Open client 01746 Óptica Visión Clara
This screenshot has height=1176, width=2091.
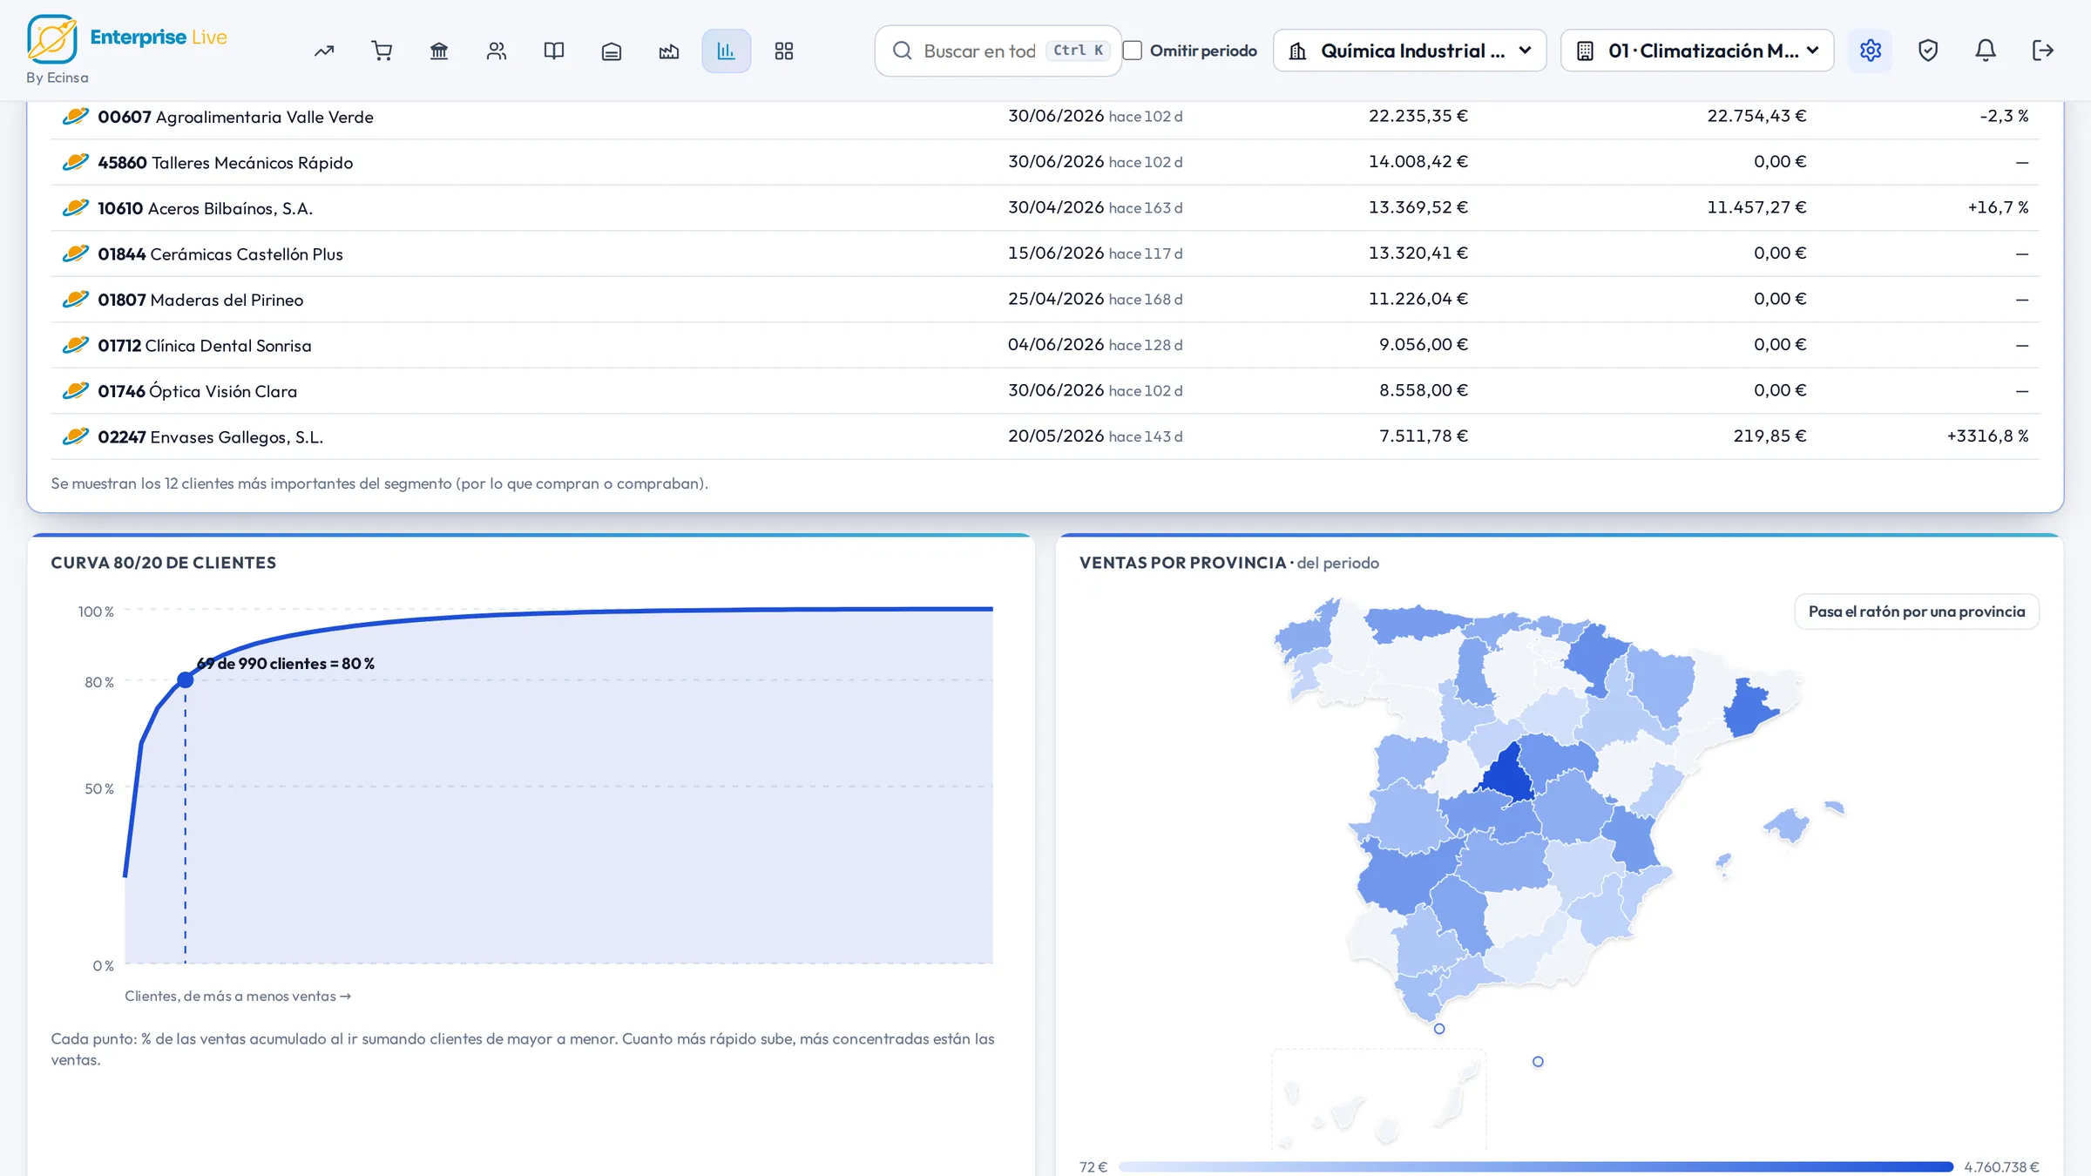pos(198,391)
